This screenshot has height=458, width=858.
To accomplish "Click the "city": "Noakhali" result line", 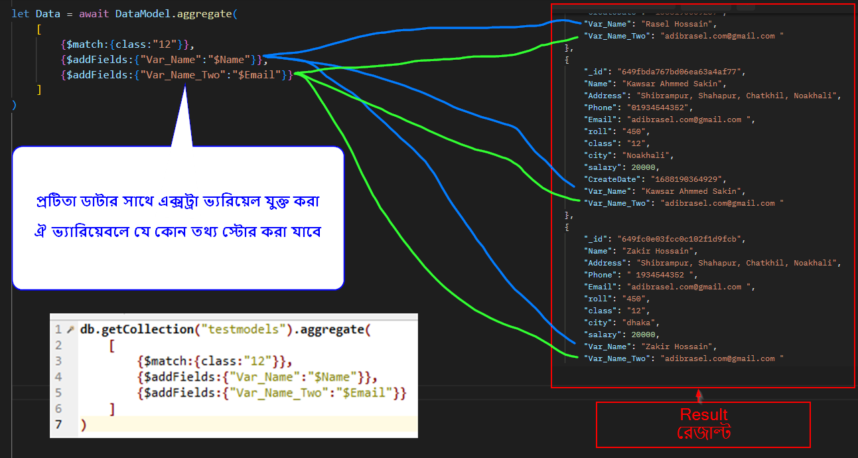I will (628, 155).
